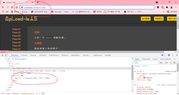This screenshot has height=95, width=179.
Task: Click the browser forward arrow
Action: pos(8,7)
